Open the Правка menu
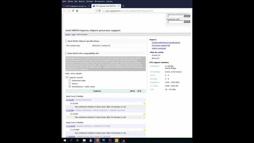Image resolution: width=254 pixels, height=143 pixels. (x=70, y=1)
